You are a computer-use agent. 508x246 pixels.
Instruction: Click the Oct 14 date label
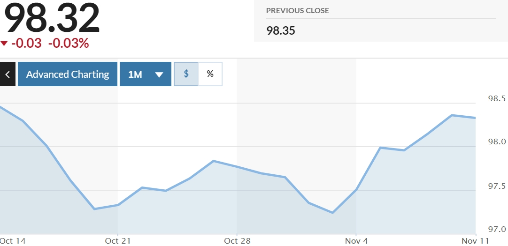(x=13, y=241)
